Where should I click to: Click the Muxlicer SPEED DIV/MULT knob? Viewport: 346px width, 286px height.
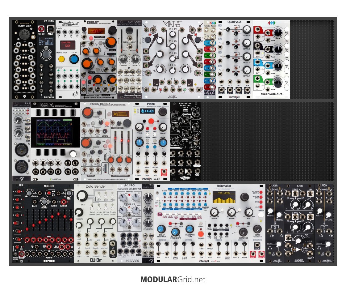point(44,201)
